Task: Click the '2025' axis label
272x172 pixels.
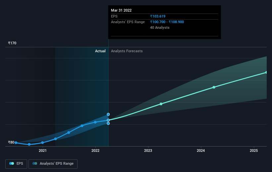Action: pyautogui.click(x=254, y=151)
